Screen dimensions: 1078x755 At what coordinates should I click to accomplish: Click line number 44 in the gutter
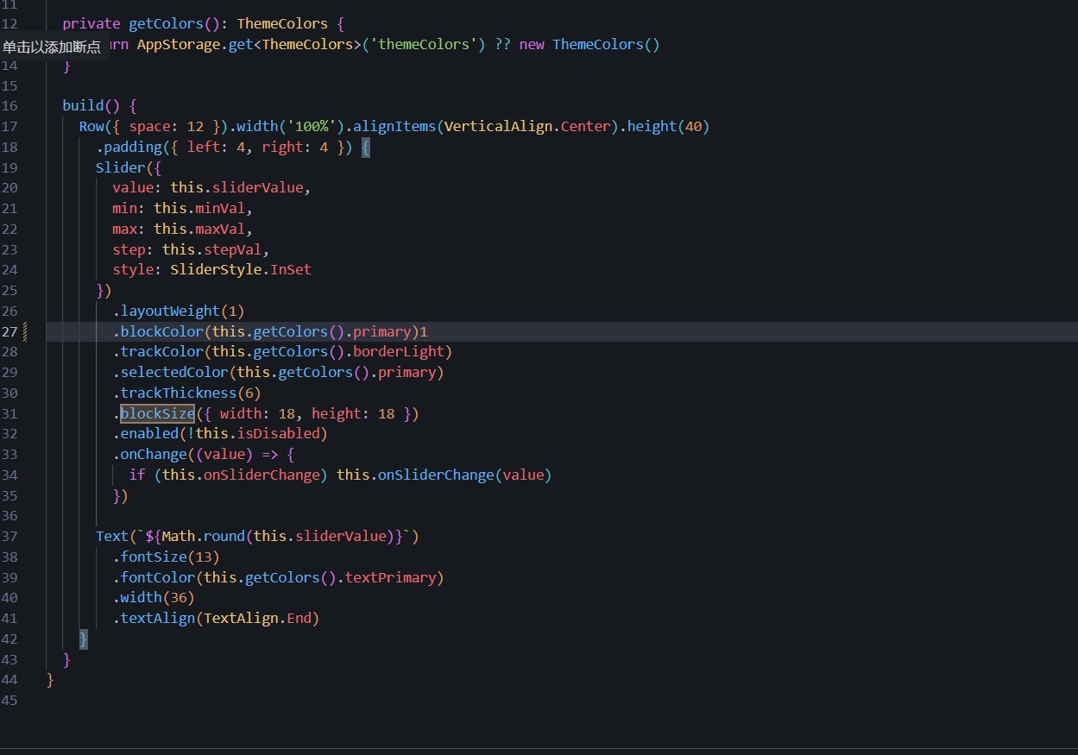[x=9, y=680]
